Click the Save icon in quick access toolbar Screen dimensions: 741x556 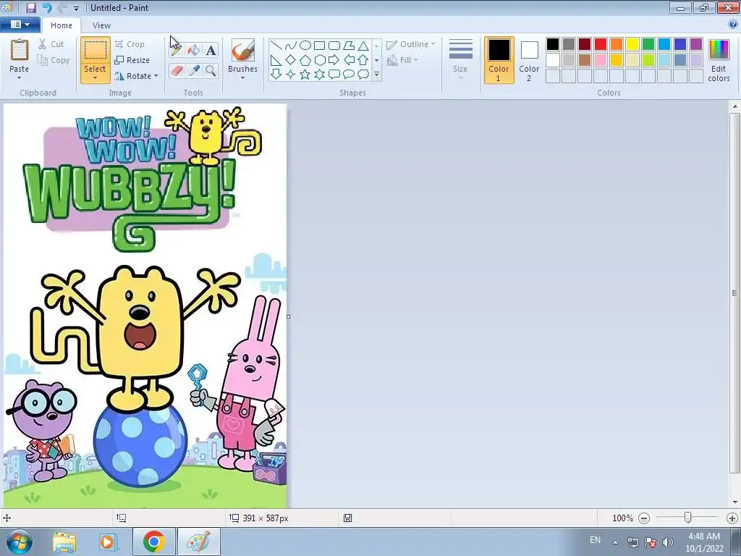tap(31, 7)
